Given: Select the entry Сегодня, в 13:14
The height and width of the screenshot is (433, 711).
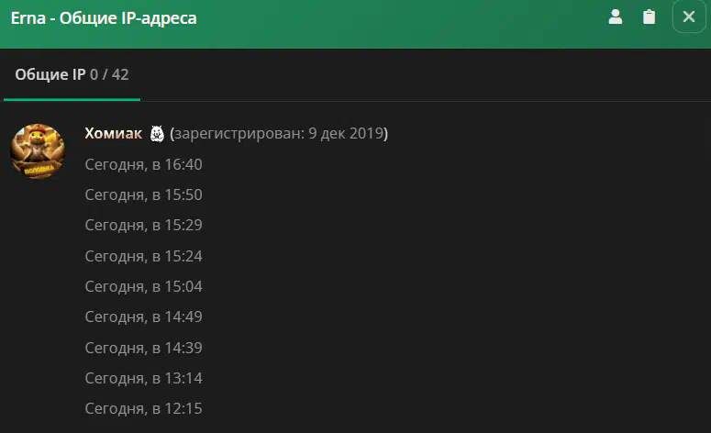Looking at the screenshot, I should (x=143, y=378).
